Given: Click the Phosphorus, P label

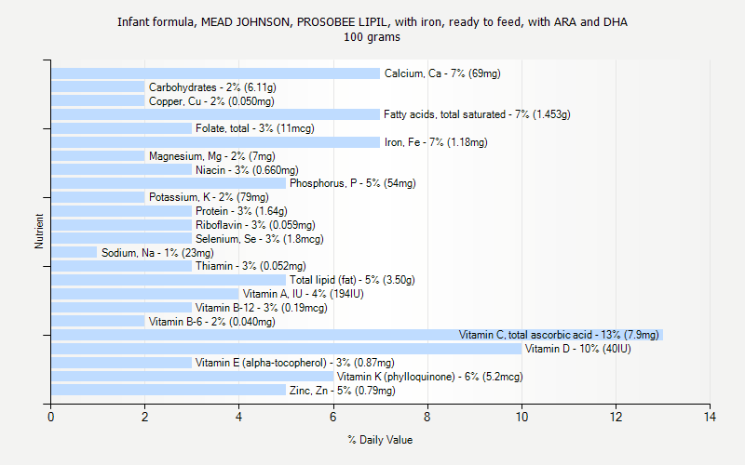Looking at the screenshot, I should click(x=352, y=183).
